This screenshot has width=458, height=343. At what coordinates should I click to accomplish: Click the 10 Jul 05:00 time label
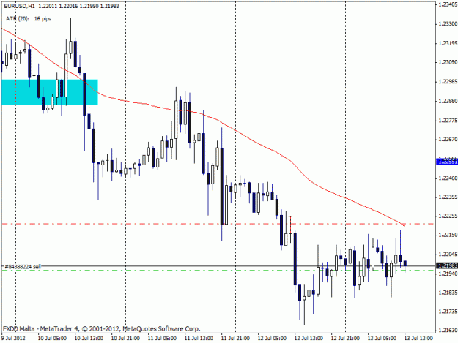pyautogui.click(x=52, y=338)
